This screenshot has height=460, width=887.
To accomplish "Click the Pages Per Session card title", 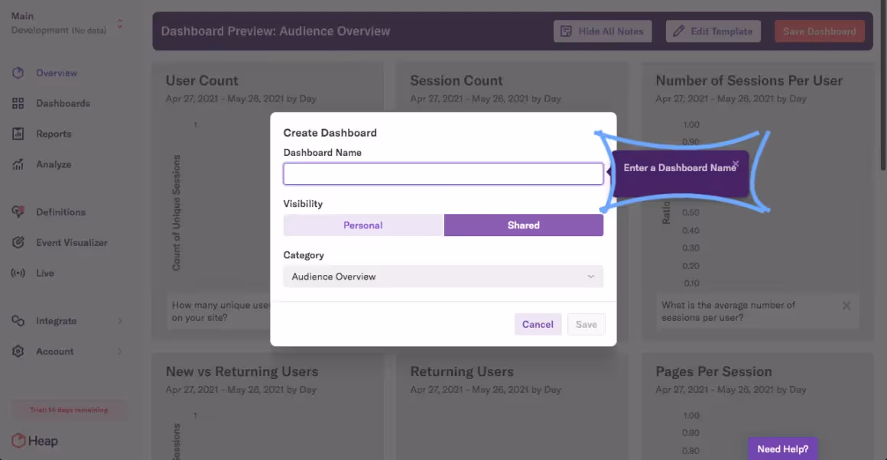I will pos(713,371).
